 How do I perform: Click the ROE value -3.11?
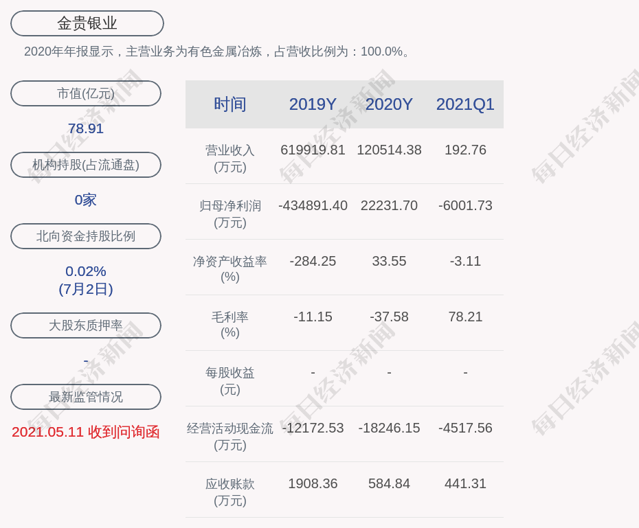click(465, 261)
